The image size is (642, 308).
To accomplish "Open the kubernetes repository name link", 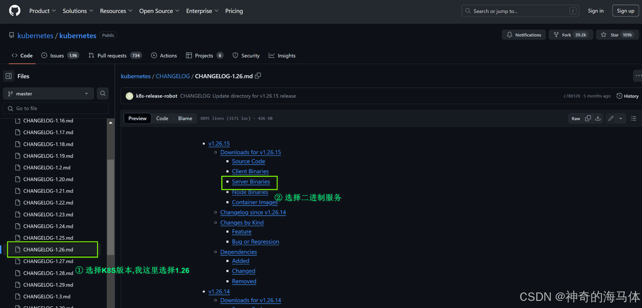I will pyautogui.click(x=78, y=35).
